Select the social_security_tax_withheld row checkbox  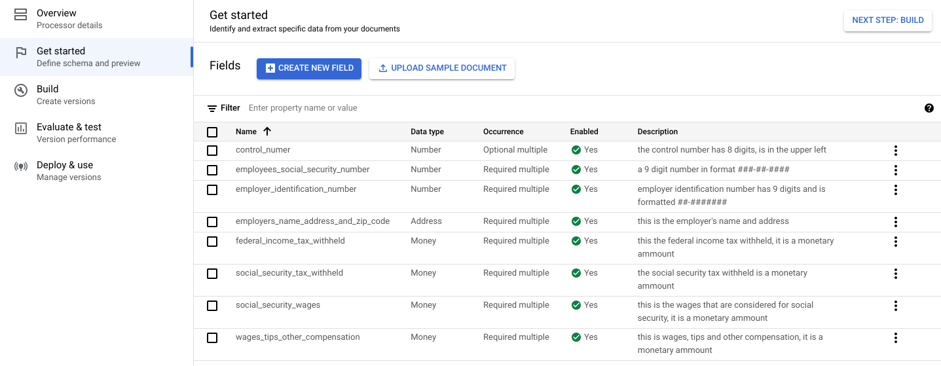(212, 274)
